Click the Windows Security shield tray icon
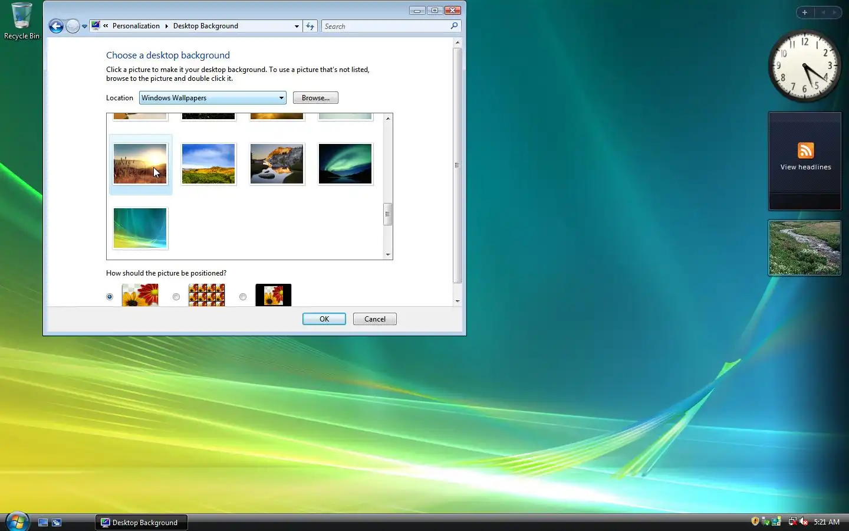Viewport: 849px width, 531px height. (x=755, y=522)
